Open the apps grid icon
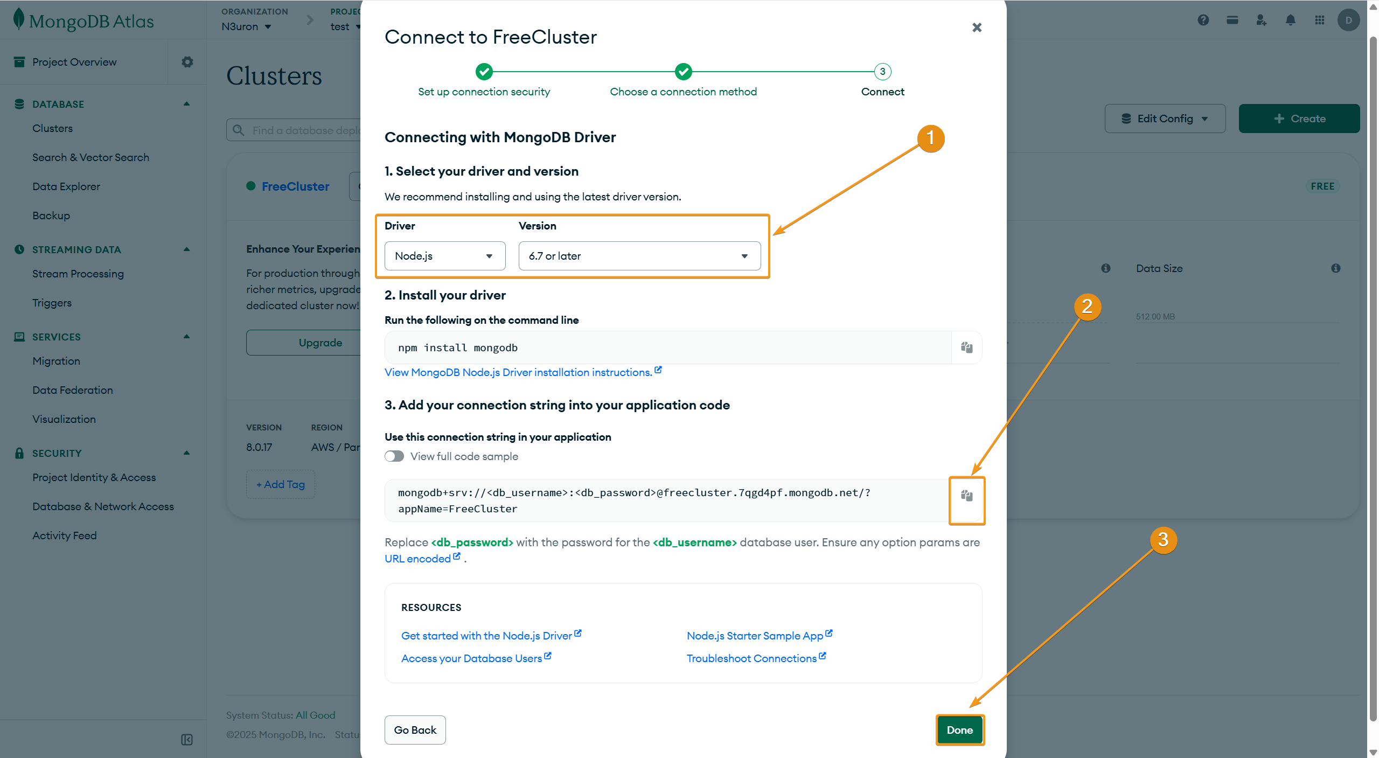Image resolution: width=1379 pixels, height=758 pixels. [x=1319, y=20]
